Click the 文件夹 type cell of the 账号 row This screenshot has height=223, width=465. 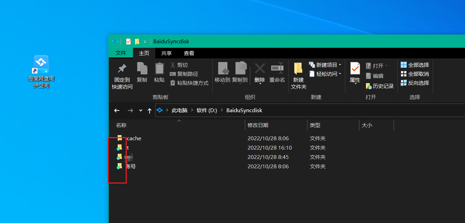coord(318,166)
